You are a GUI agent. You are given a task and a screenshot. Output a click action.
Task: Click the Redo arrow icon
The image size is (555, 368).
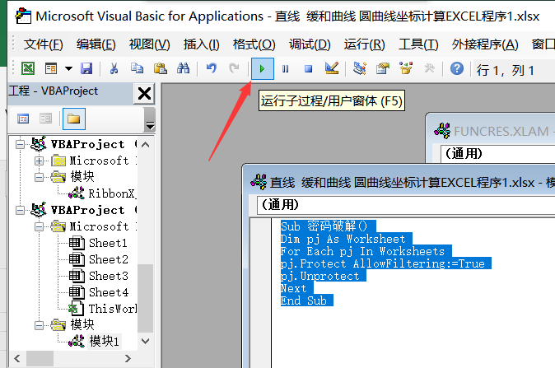tap(234, 68)
